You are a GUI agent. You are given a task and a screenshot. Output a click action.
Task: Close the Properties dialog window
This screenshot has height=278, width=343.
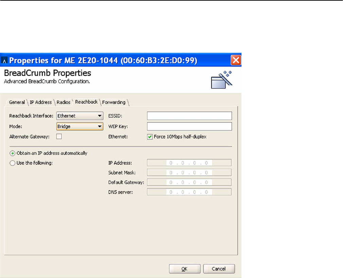pos(236,60)
